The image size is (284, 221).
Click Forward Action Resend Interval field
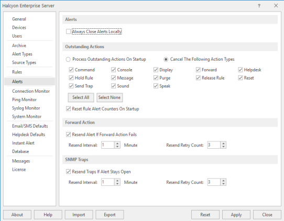[108, 145]
